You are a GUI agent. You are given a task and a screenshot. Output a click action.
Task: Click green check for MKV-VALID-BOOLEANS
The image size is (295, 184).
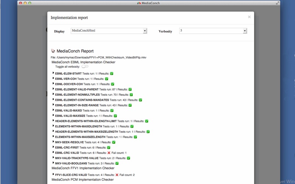(117, 163)
